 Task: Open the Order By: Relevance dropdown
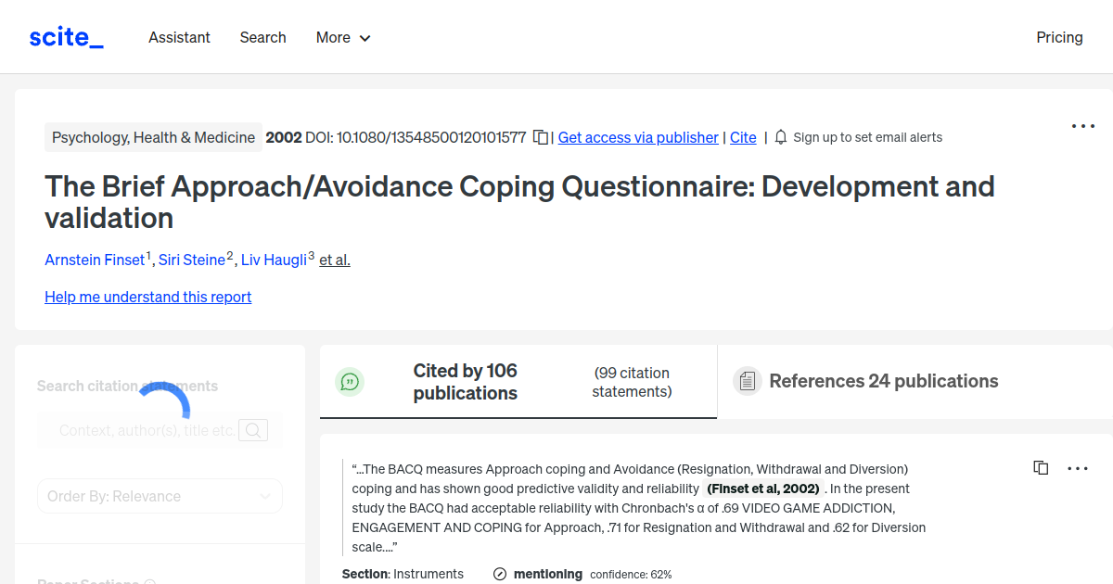click(160, 496)
